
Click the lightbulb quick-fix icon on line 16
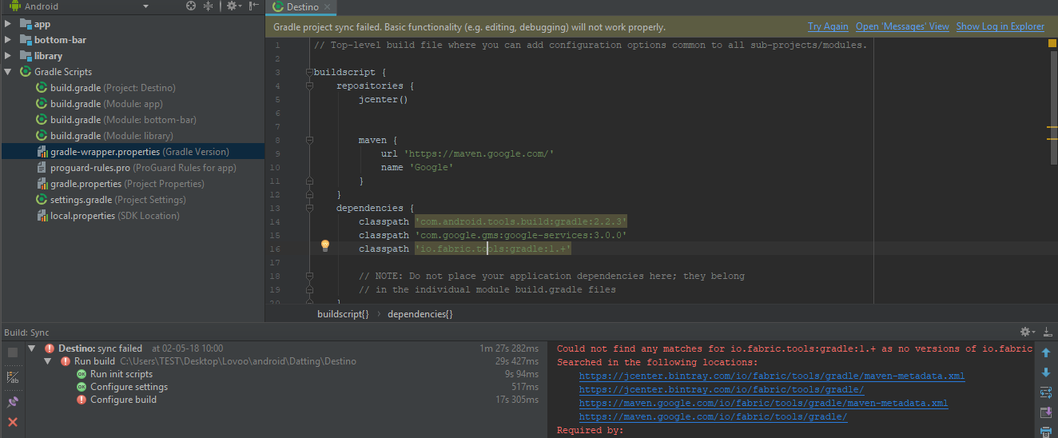pyautogui.click(x=325, y=246)
